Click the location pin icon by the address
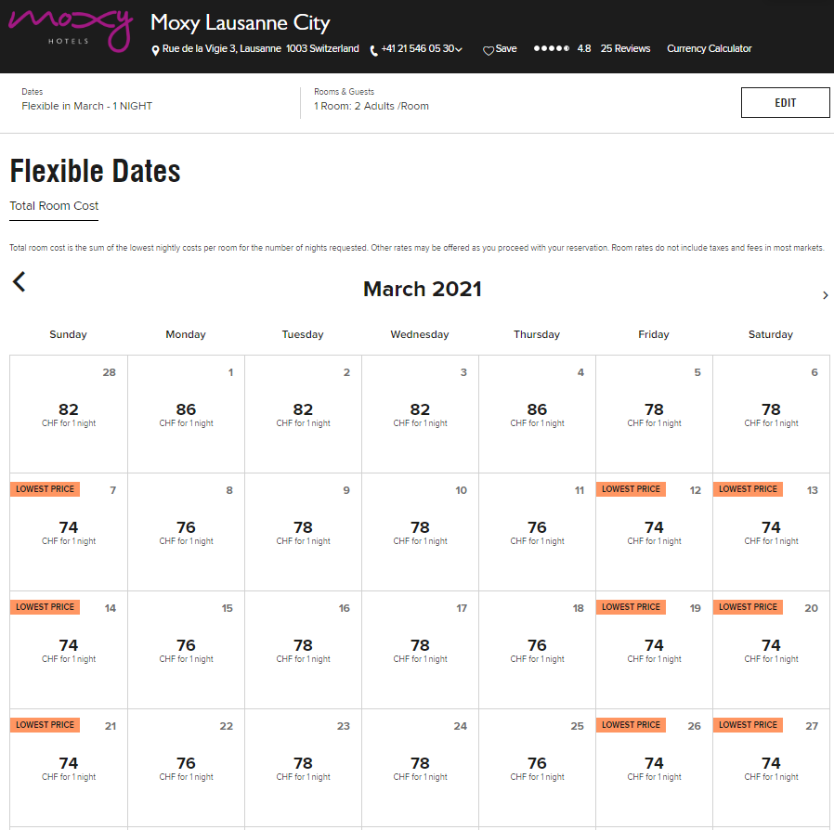This screenshot has height=830, width=834. (x=155, y=50)
